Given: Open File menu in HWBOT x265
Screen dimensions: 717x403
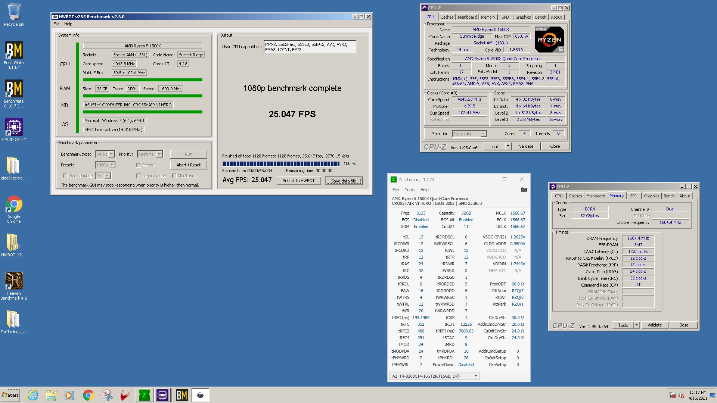Looking at the screenshot, I should (x=56, y=24).
